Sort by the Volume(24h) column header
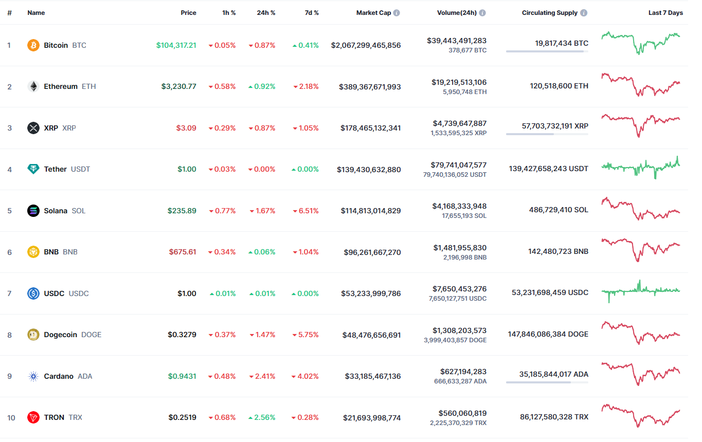Viewport: 702px width, 442px height. (456, 13)
